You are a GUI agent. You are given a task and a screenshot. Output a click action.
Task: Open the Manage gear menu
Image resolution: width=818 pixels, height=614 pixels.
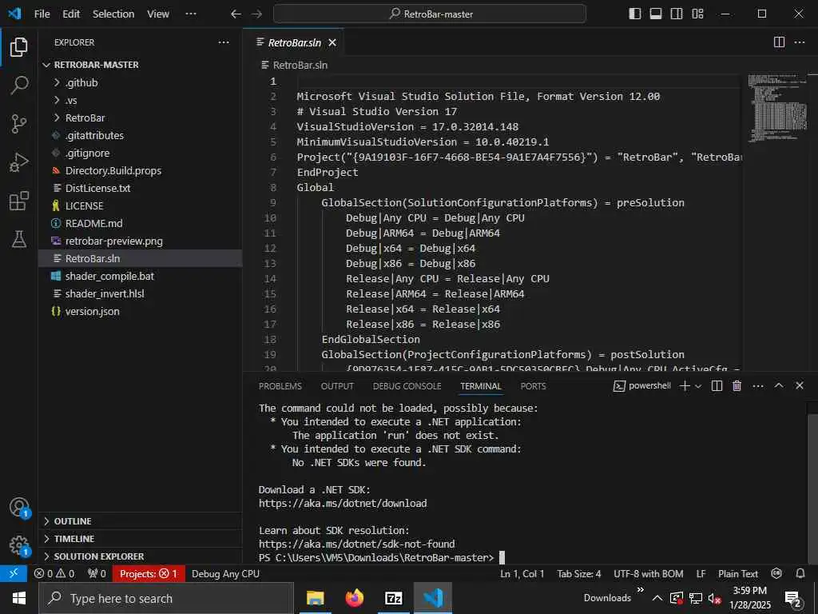click(x=19, y=546)
